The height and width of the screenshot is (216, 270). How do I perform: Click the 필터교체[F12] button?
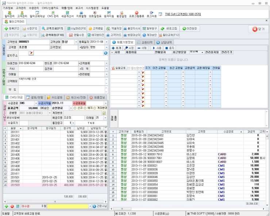(169, 35)
